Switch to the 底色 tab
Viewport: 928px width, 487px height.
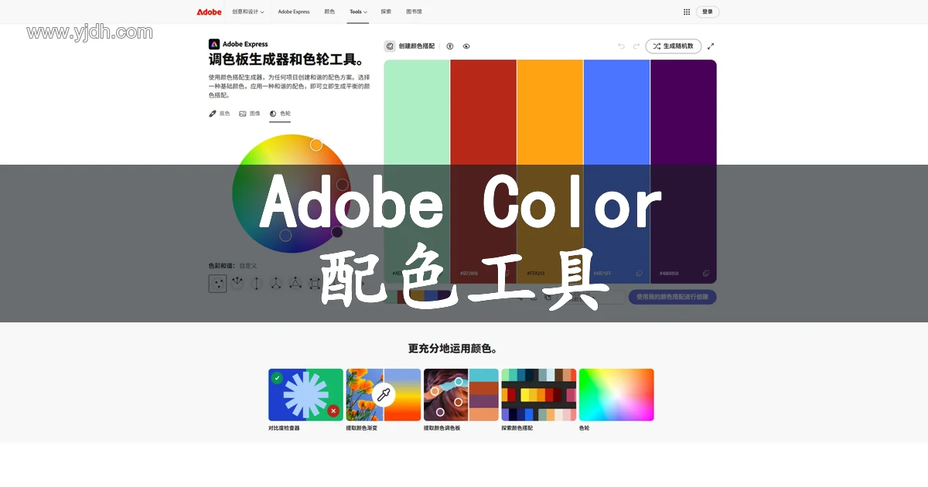pos(220,114)
